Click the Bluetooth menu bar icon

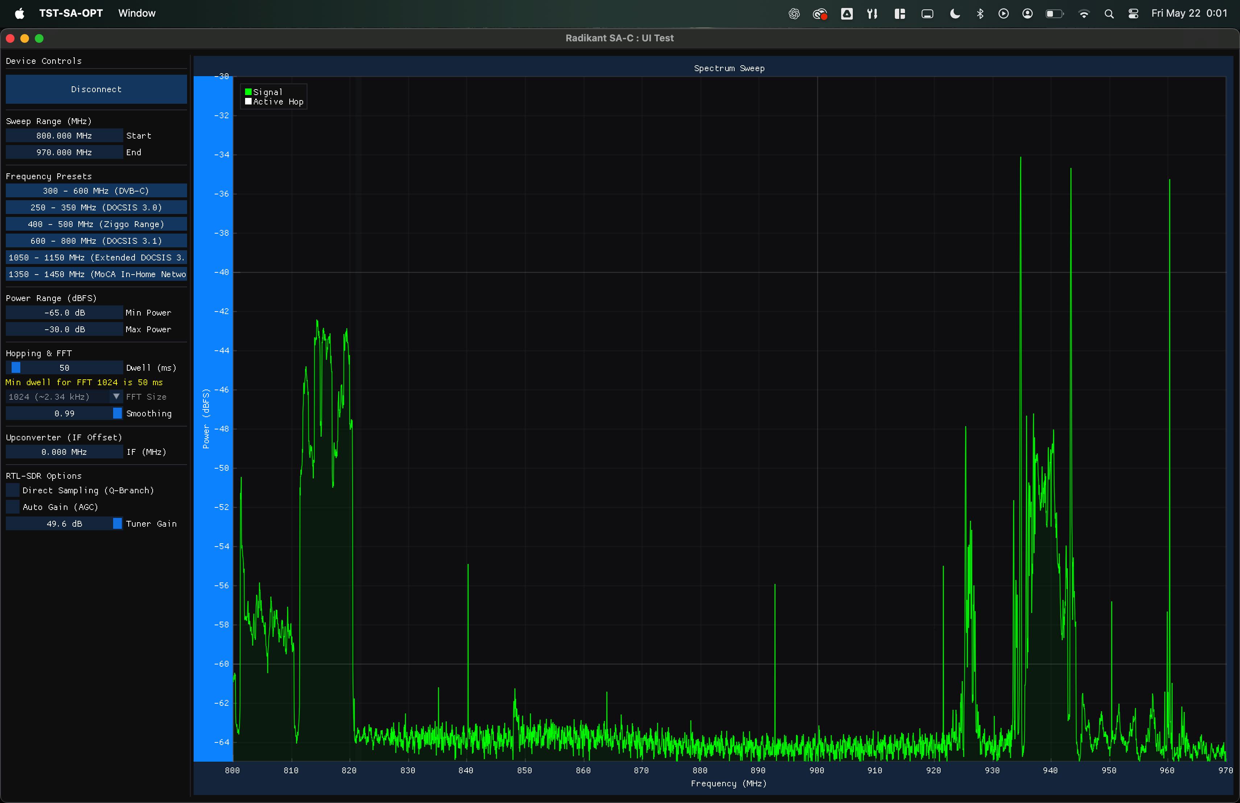click(x=980, y=13)
